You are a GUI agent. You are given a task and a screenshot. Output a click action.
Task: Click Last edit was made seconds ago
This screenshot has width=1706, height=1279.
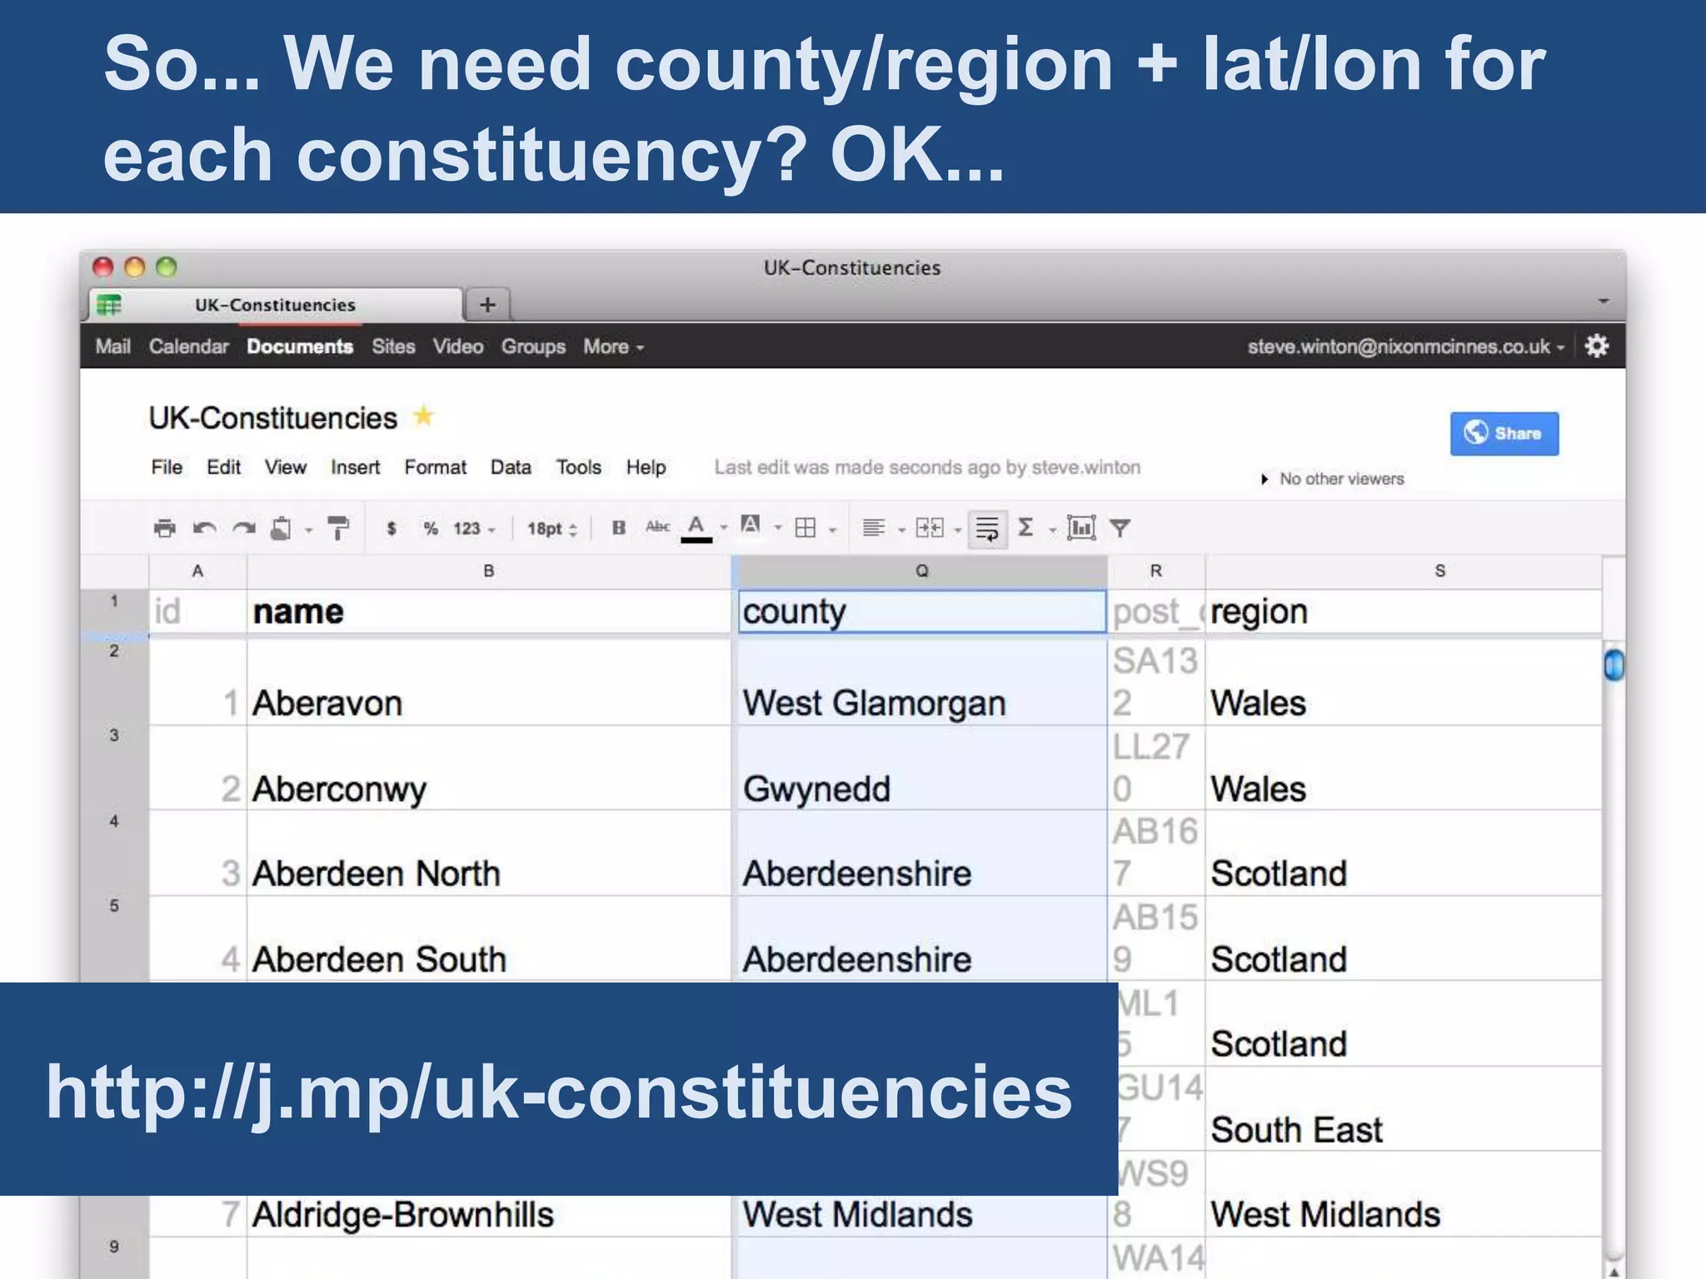(927, 467)
